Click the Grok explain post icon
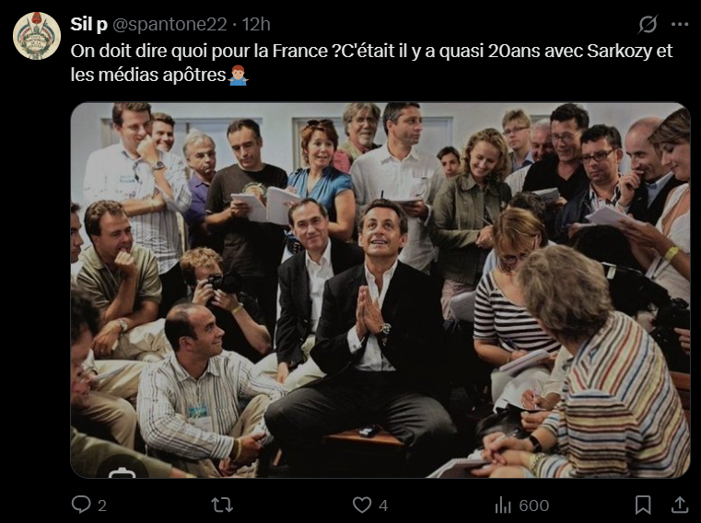Viewport: 701px width, 523px height. (648, 24)
